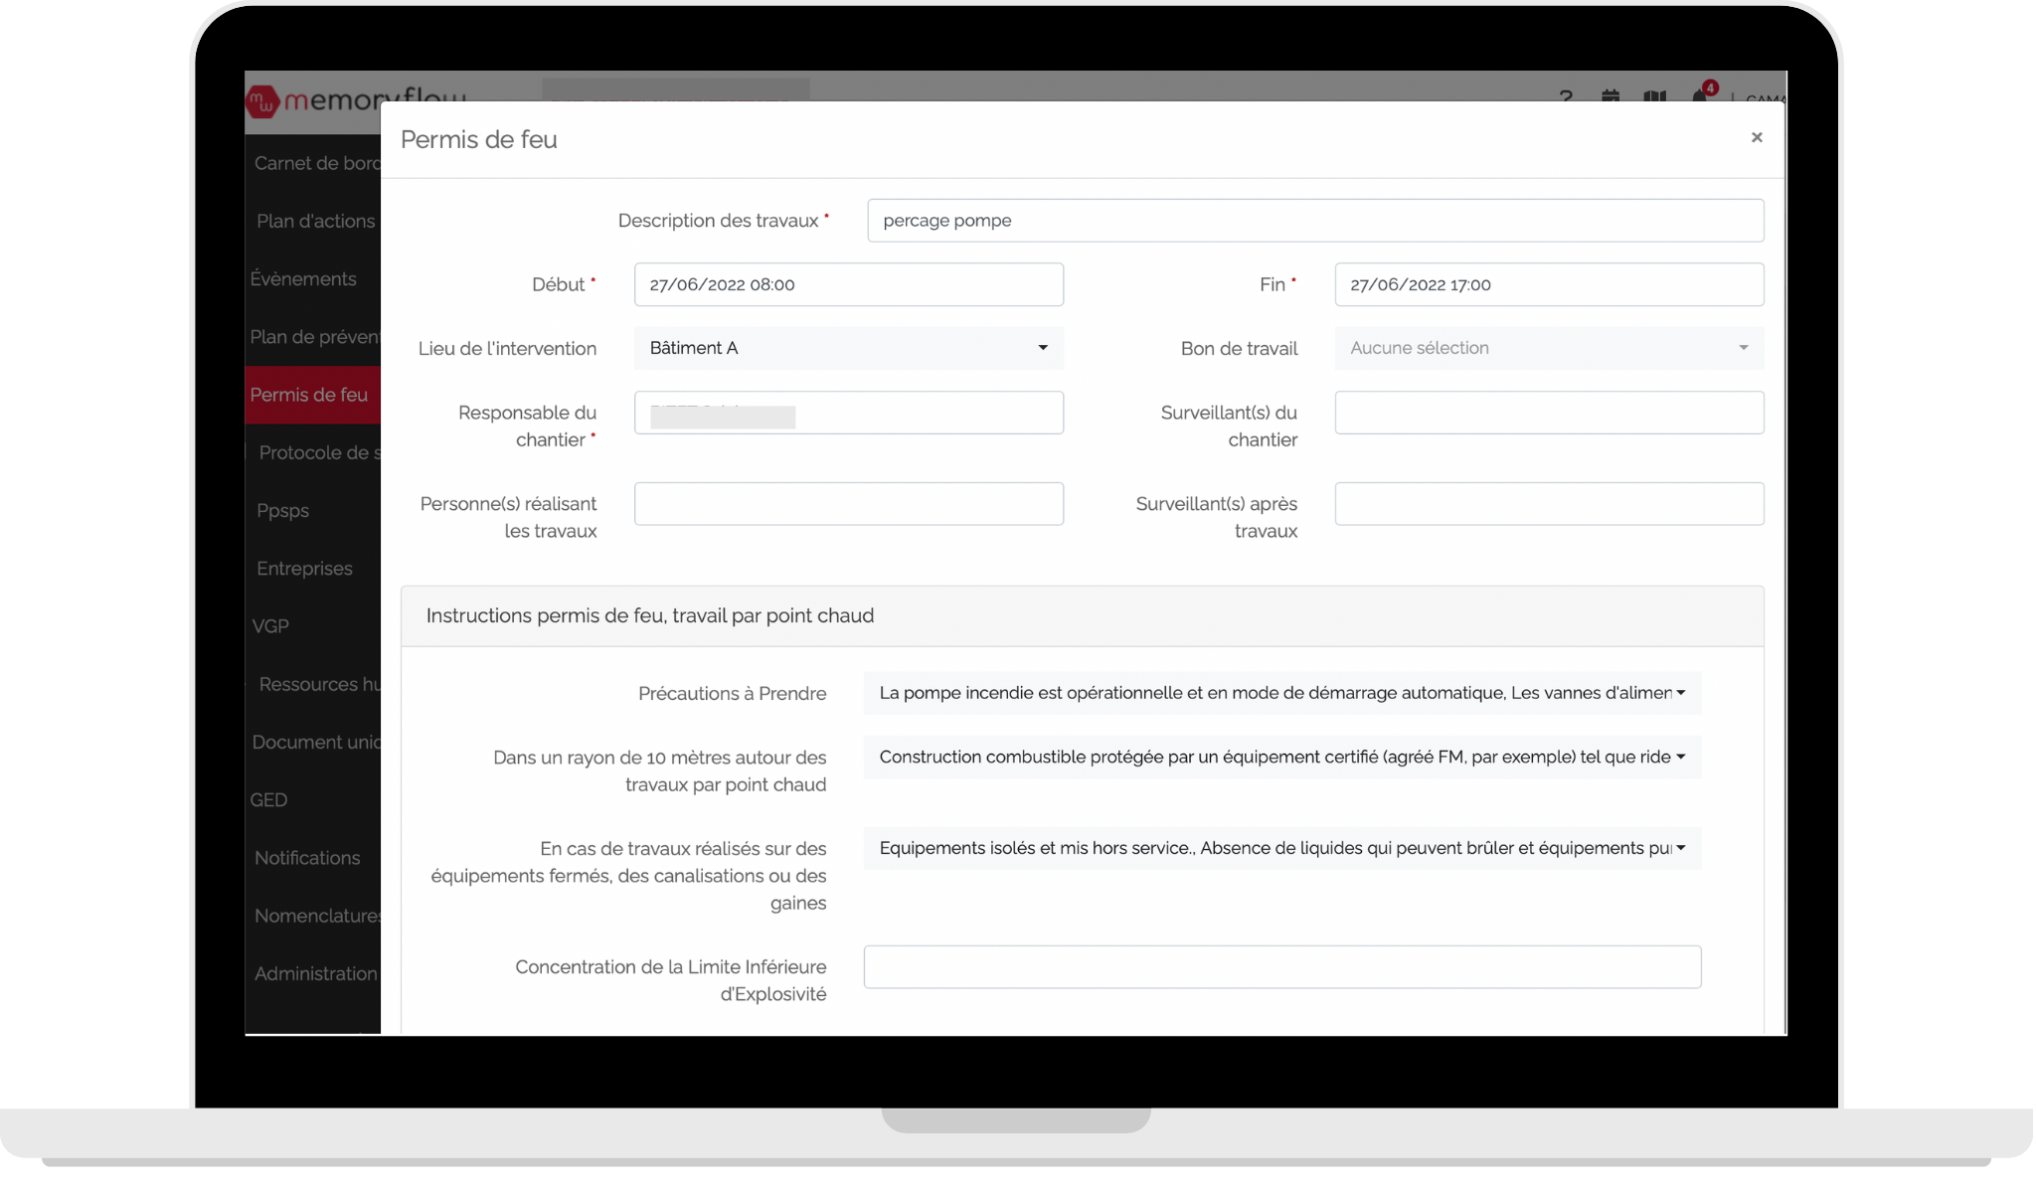This screenshot has height=1190, width=2036.
Task: Click the Fin date/time field
Action: (1548, 283)
